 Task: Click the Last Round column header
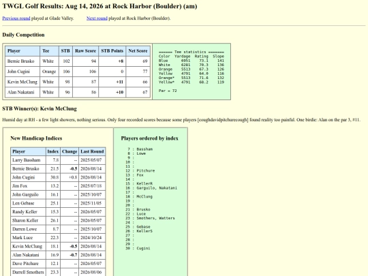(92, 151)
